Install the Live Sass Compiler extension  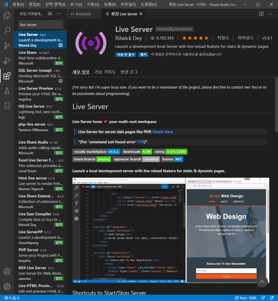pyautogui.click(x=59, y=225)
